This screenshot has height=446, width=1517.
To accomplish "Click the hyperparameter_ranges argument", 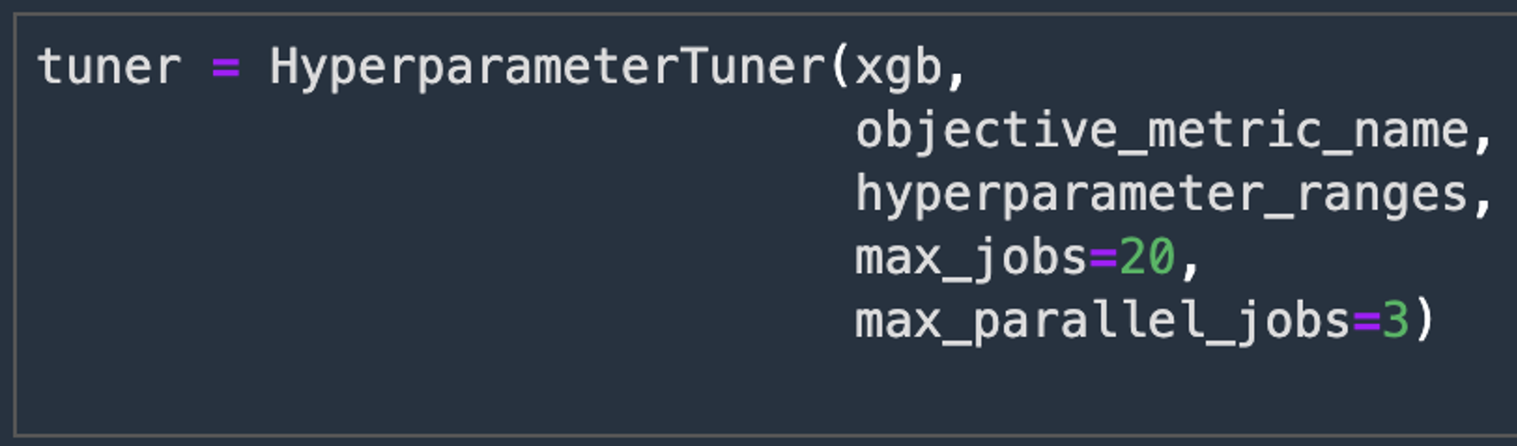I will point(1161,195).
